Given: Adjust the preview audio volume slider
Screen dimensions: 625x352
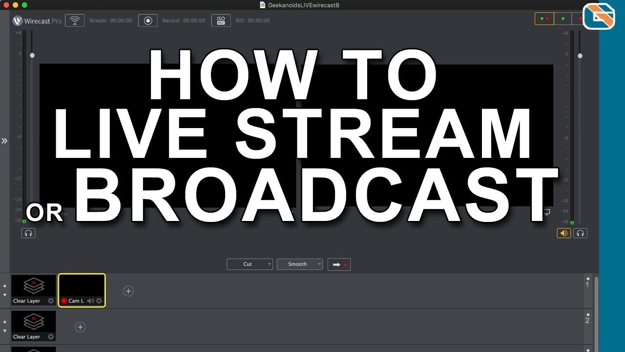Looking at the screenshot, I should [32, 55].
